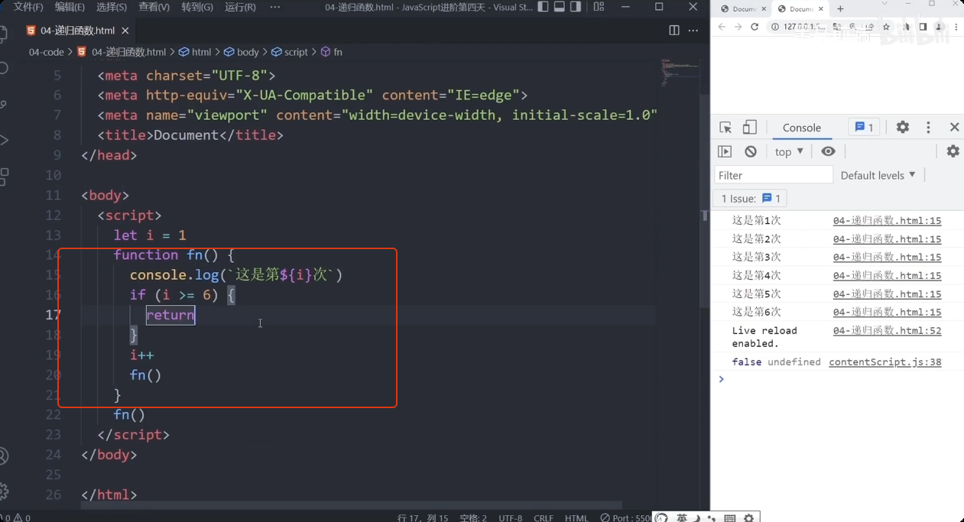
Task: Open the 转到(G) menu
Action: [197, 7]
